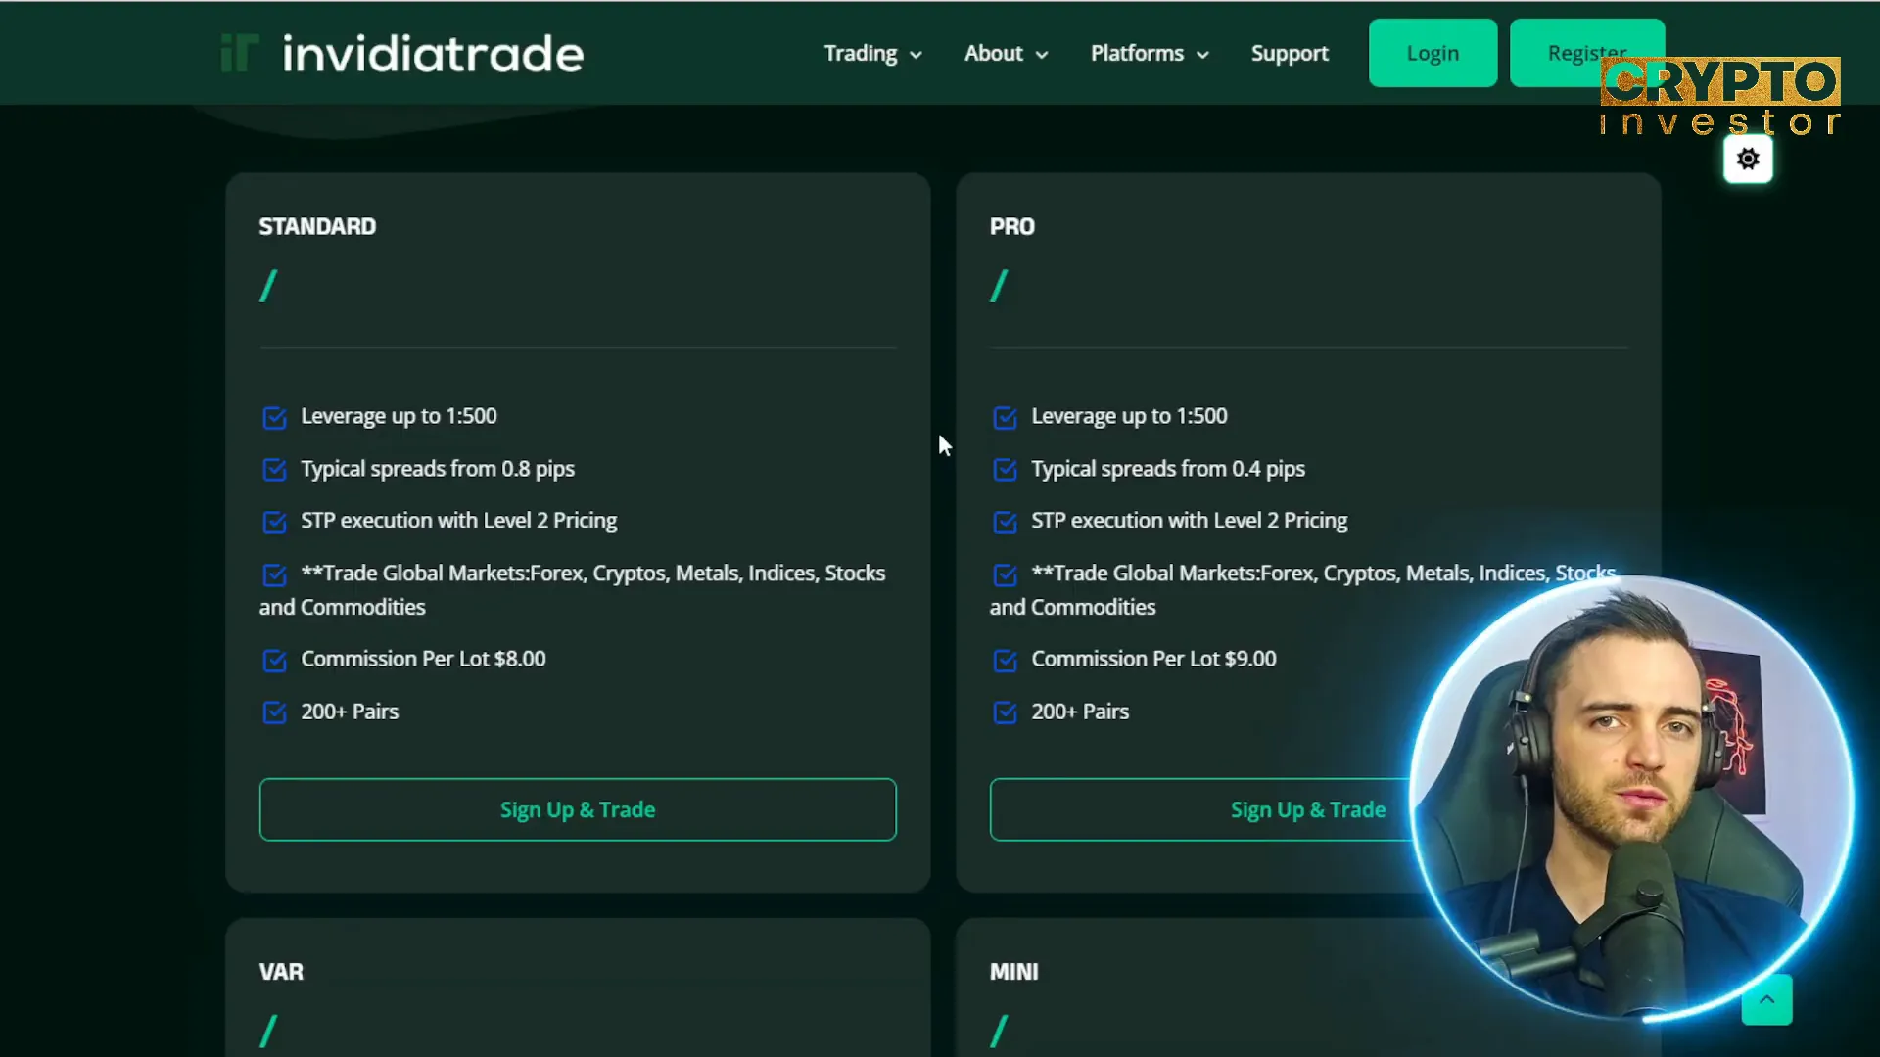Click Sign Up & Trade in Pro card

coord(1308,809)
